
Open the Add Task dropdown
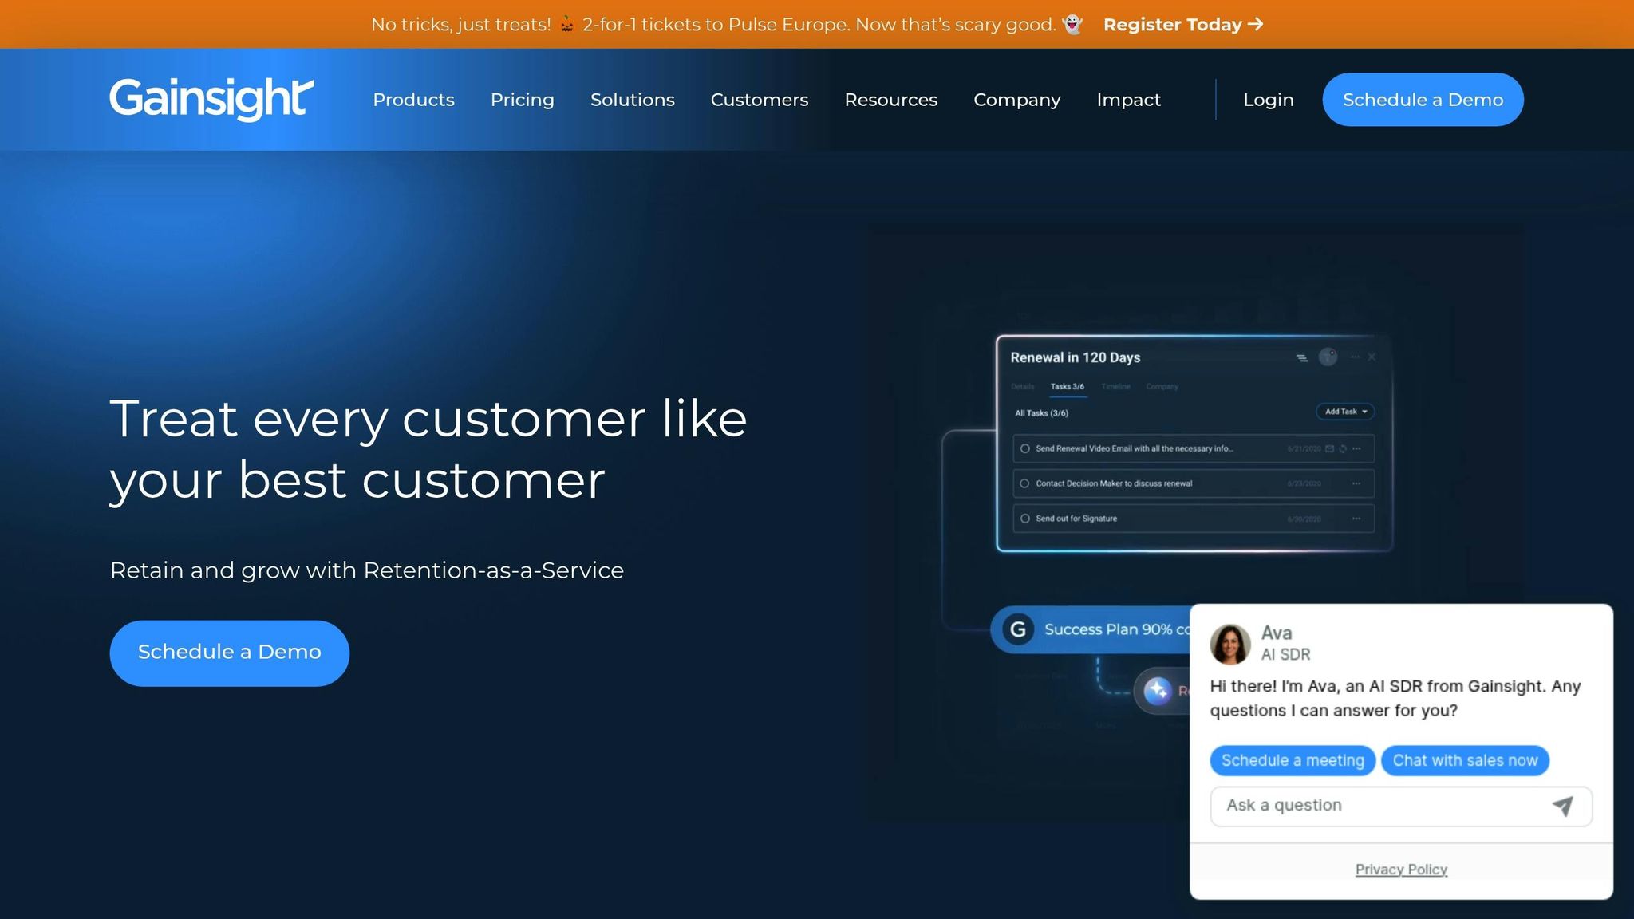1345,412
